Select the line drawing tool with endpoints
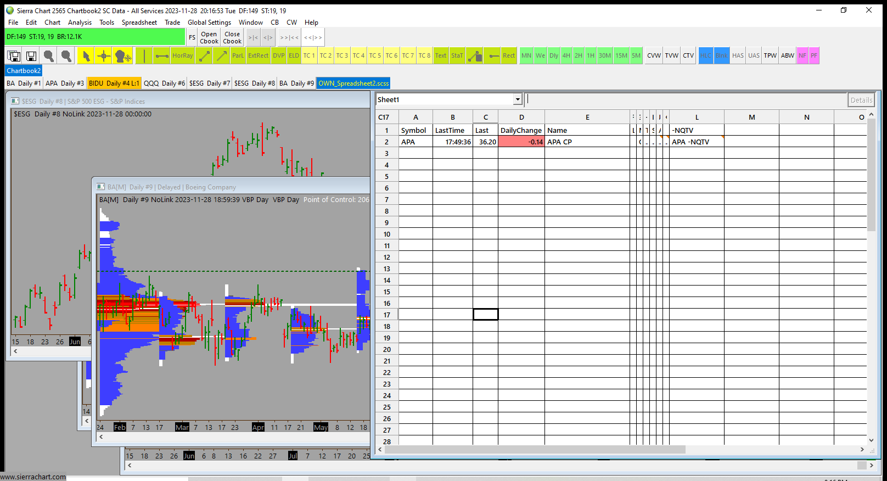Image resolution: width=887 pixels, height=481 pixels. pos(204,55)
